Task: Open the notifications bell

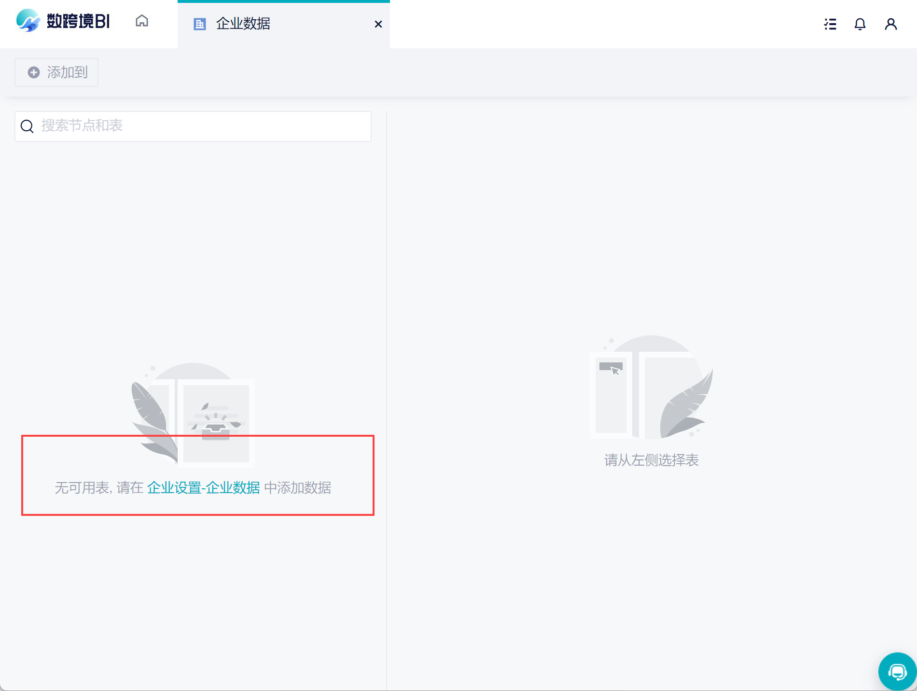Action: point(860,24)
